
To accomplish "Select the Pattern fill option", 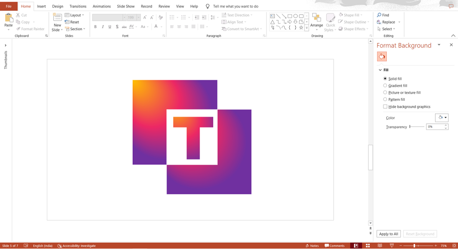I will tap(394, 100).
